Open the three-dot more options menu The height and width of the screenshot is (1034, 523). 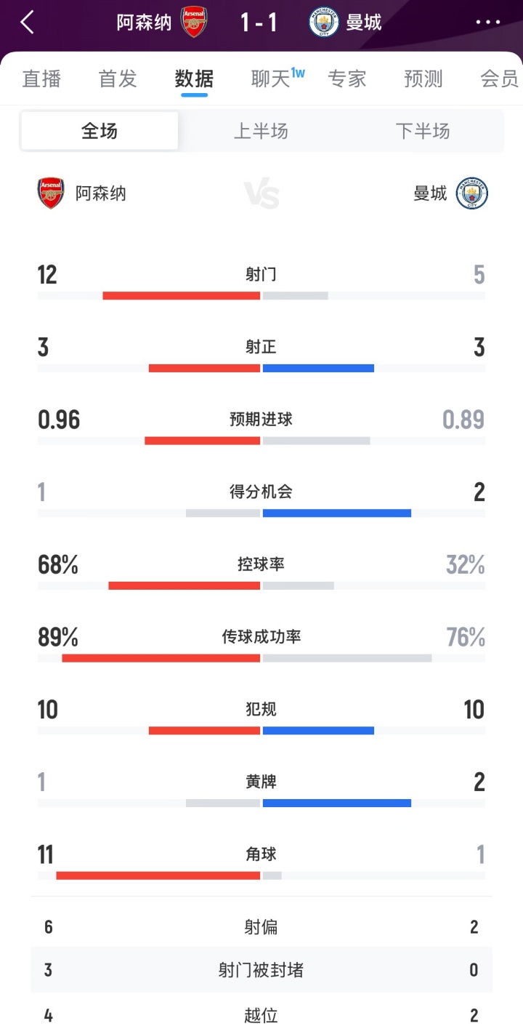[488, 23]
